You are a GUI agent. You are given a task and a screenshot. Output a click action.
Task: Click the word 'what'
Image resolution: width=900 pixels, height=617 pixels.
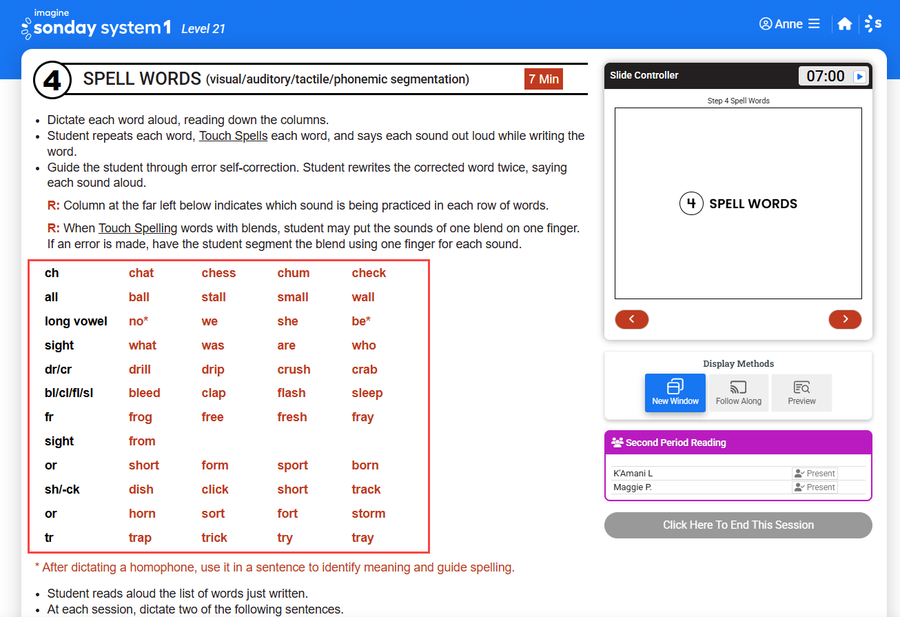tap(143, 345)
